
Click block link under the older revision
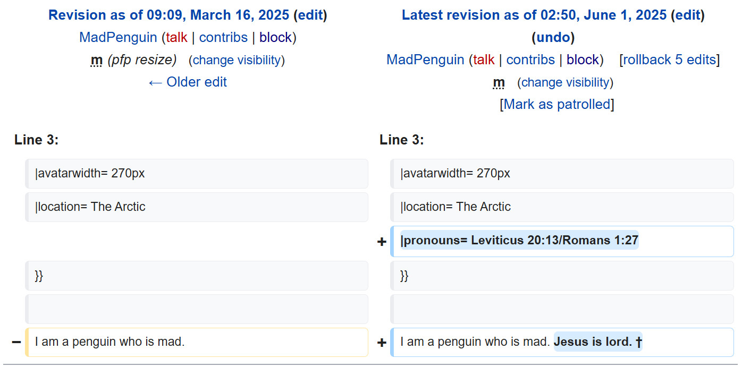[x=275, y=37]
